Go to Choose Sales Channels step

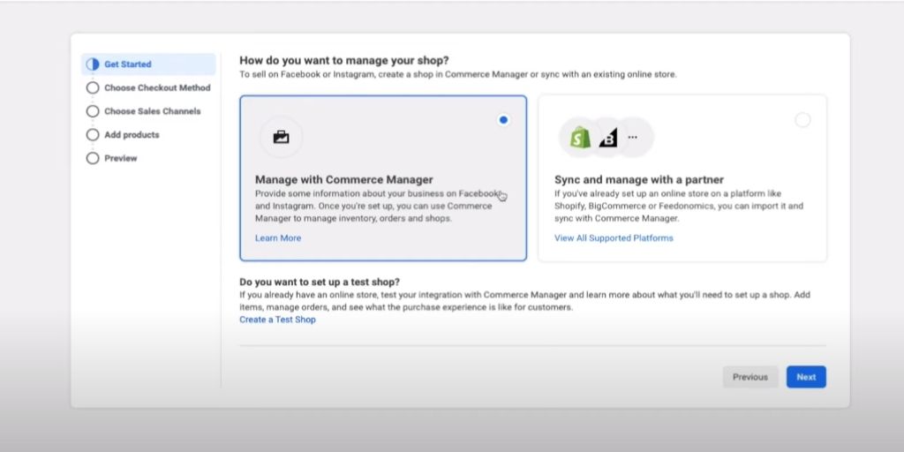152,111
